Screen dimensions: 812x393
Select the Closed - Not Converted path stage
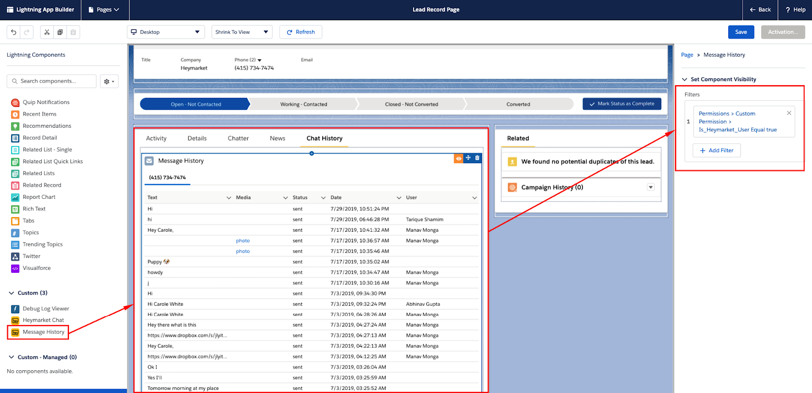click(412, 104)
